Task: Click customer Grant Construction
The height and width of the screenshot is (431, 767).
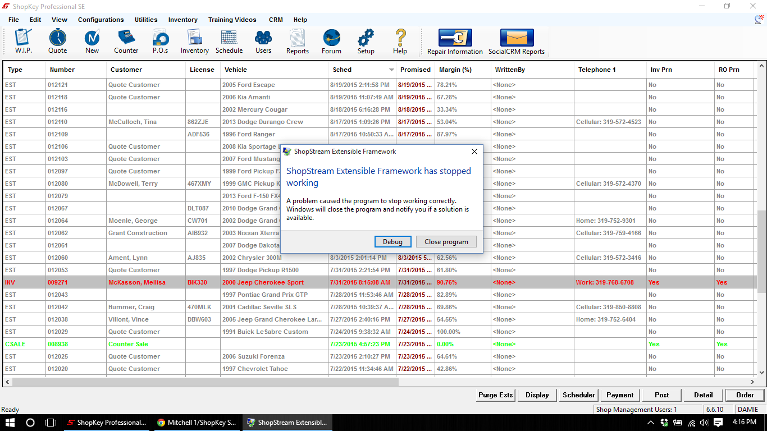Action: click(x=138, y=233)
